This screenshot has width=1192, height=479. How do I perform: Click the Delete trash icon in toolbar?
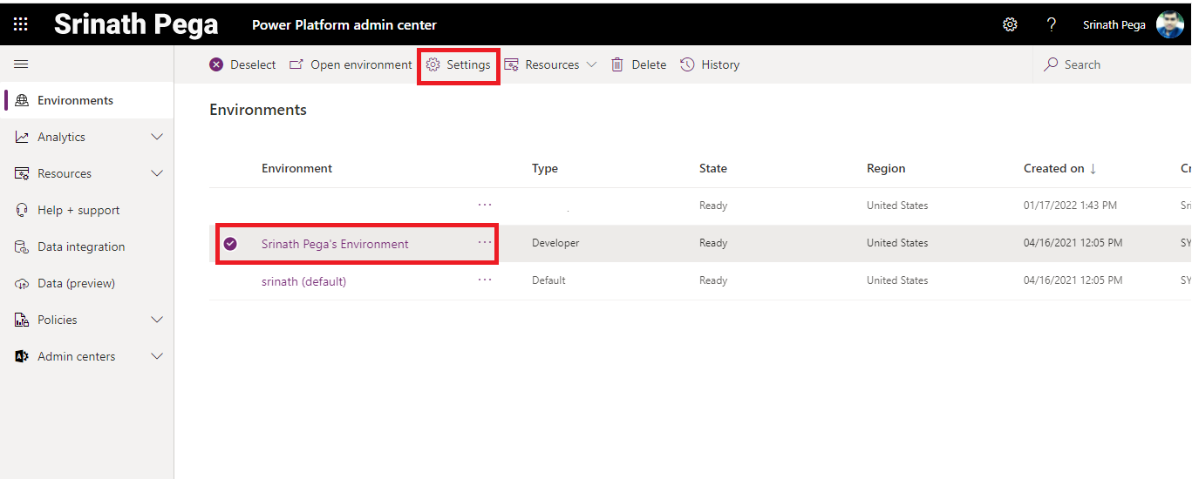617,64
